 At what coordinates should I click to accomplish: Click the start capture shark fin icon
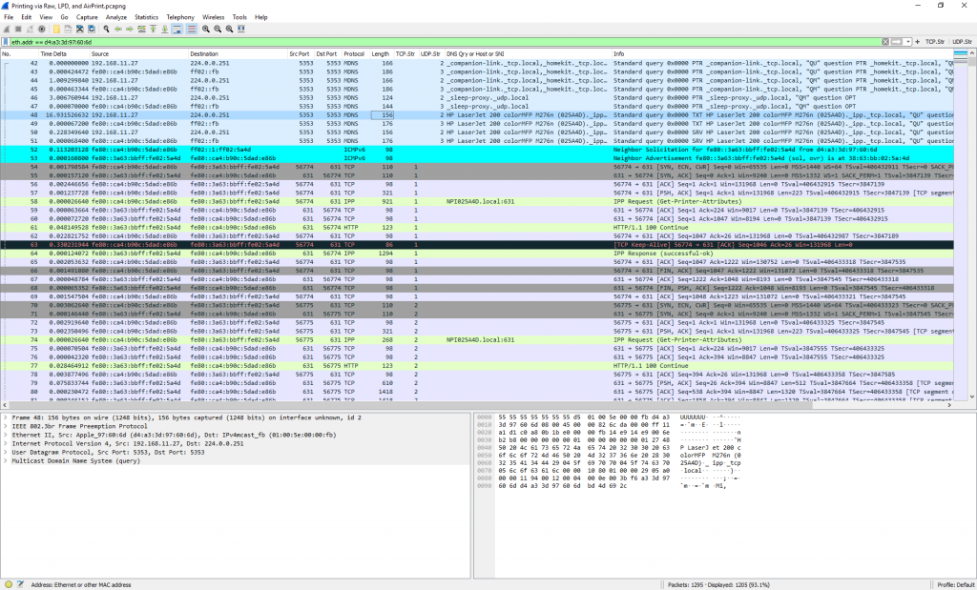click(x=7, y=30)
